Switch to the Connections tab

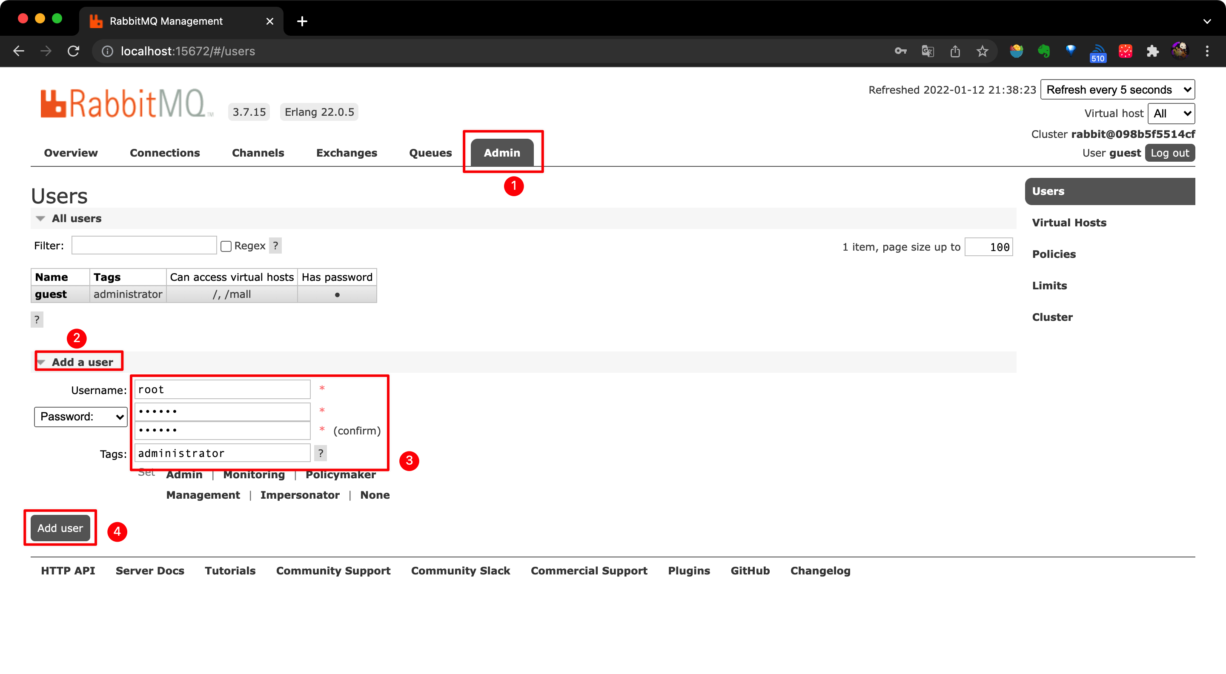pyautogui.click(x=165, y=153)
